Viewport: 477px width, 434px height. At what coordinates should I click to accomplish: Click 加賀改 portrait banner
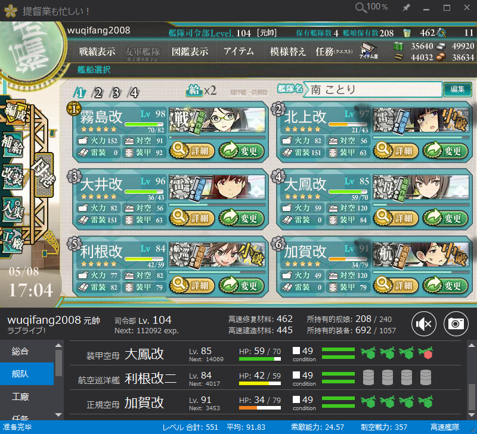421,255
